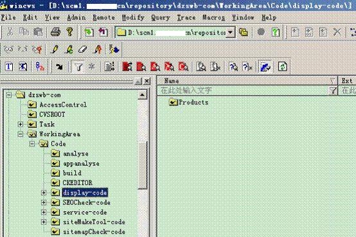Open the Admin menu
This screenshot has width=356, height=237.
coord(76,17)
